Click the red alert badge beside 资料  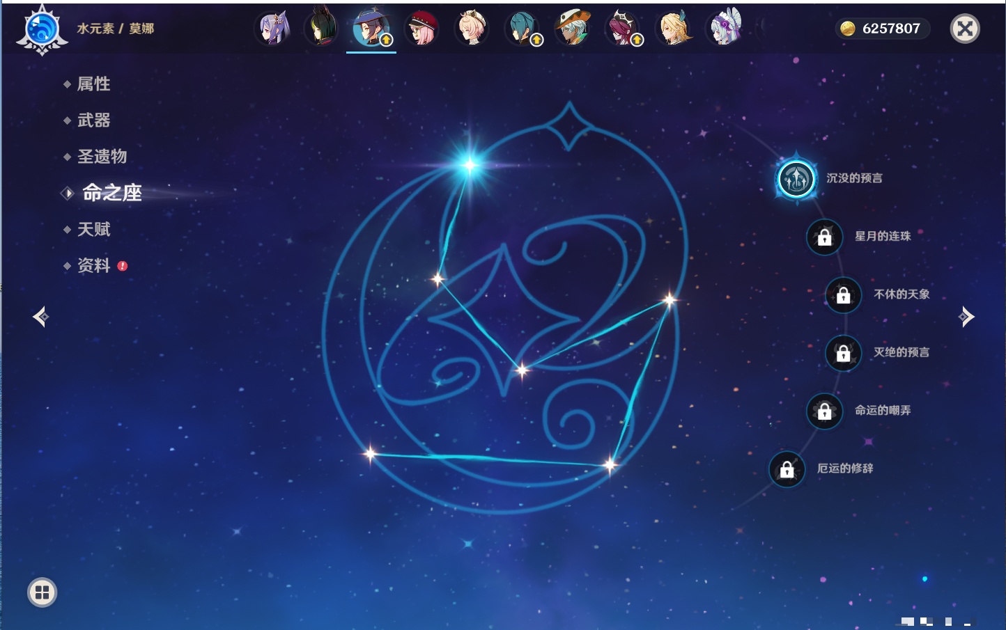123,266
